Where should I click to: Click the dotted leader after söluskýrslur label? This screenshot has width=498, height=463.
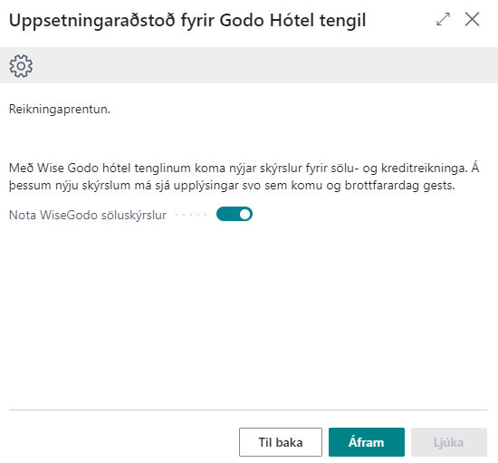pyautogui.click(x=191, y=215)
